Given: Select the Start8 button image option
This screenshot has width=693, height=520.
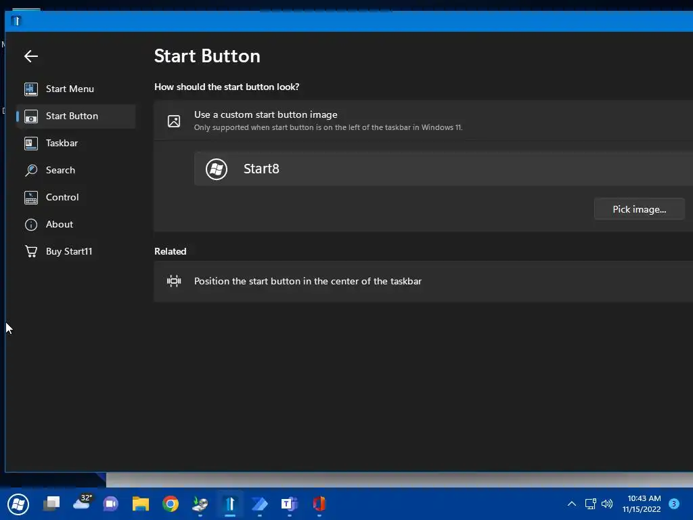Looking at the screenshot, I should pos(444,169).
